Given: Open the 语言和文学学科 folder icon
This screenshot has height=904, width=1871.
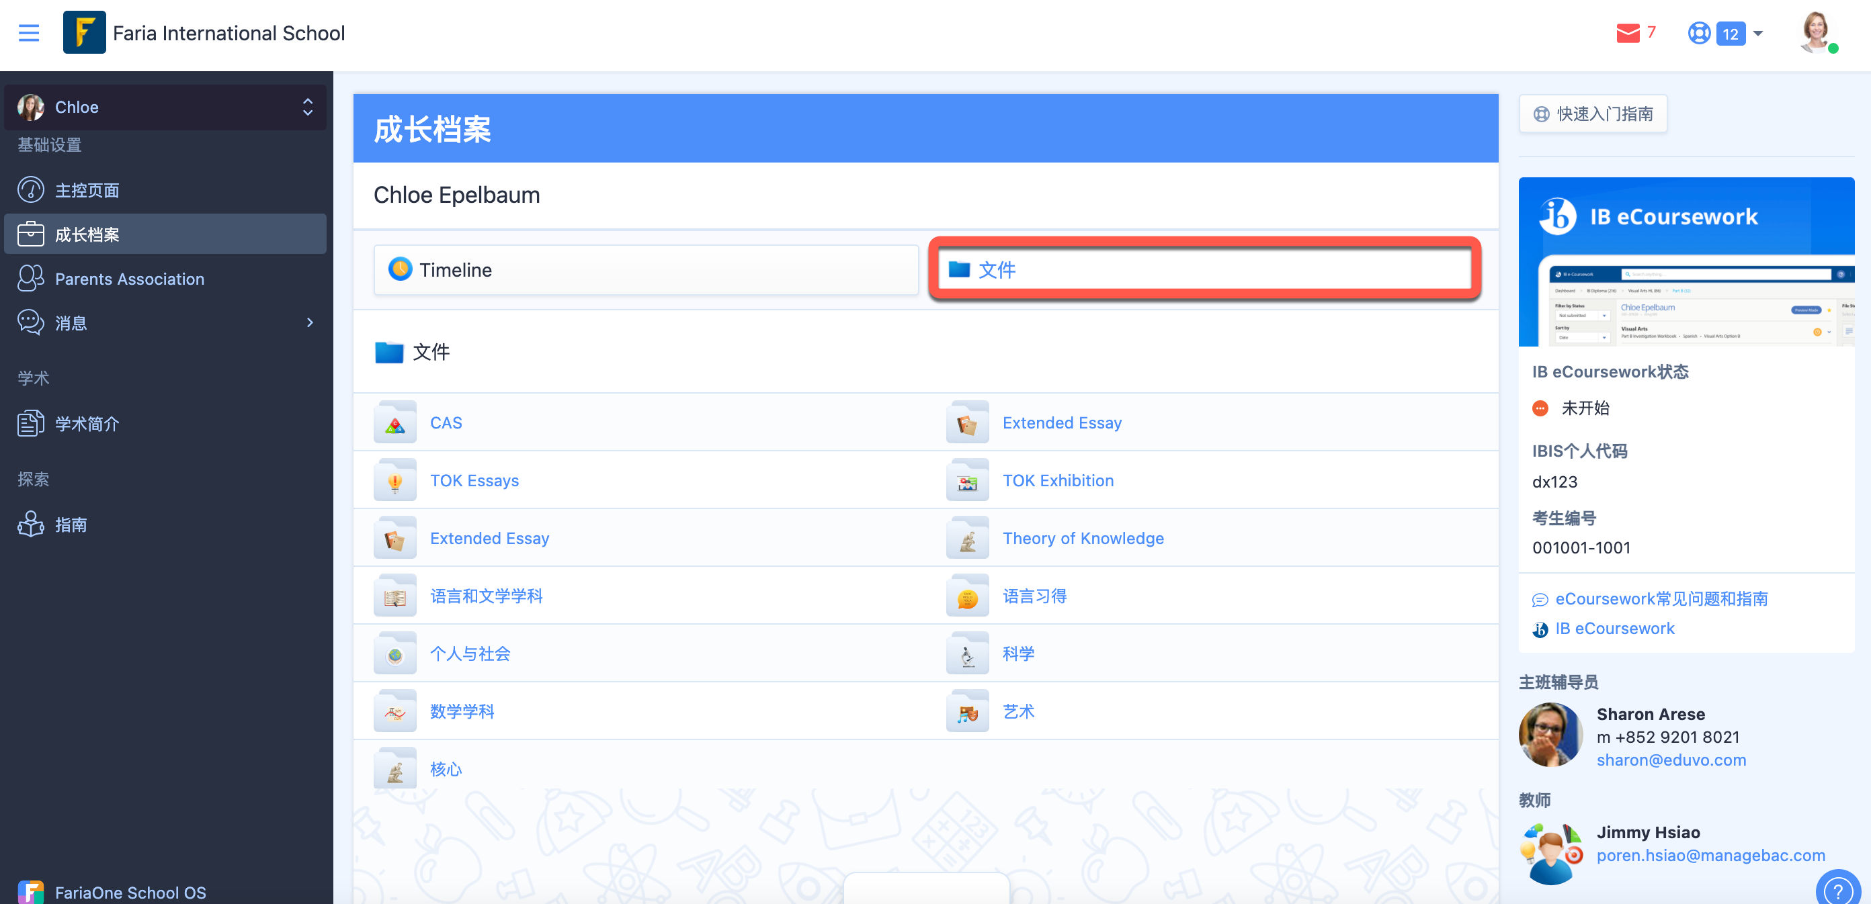Looking at the screenshot, I should pyautogui.click(x=395, y=596).
